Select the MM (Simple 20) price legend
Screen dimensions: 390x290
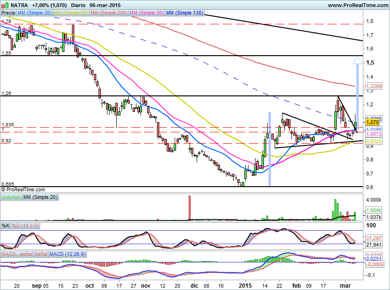pos(35,13)
